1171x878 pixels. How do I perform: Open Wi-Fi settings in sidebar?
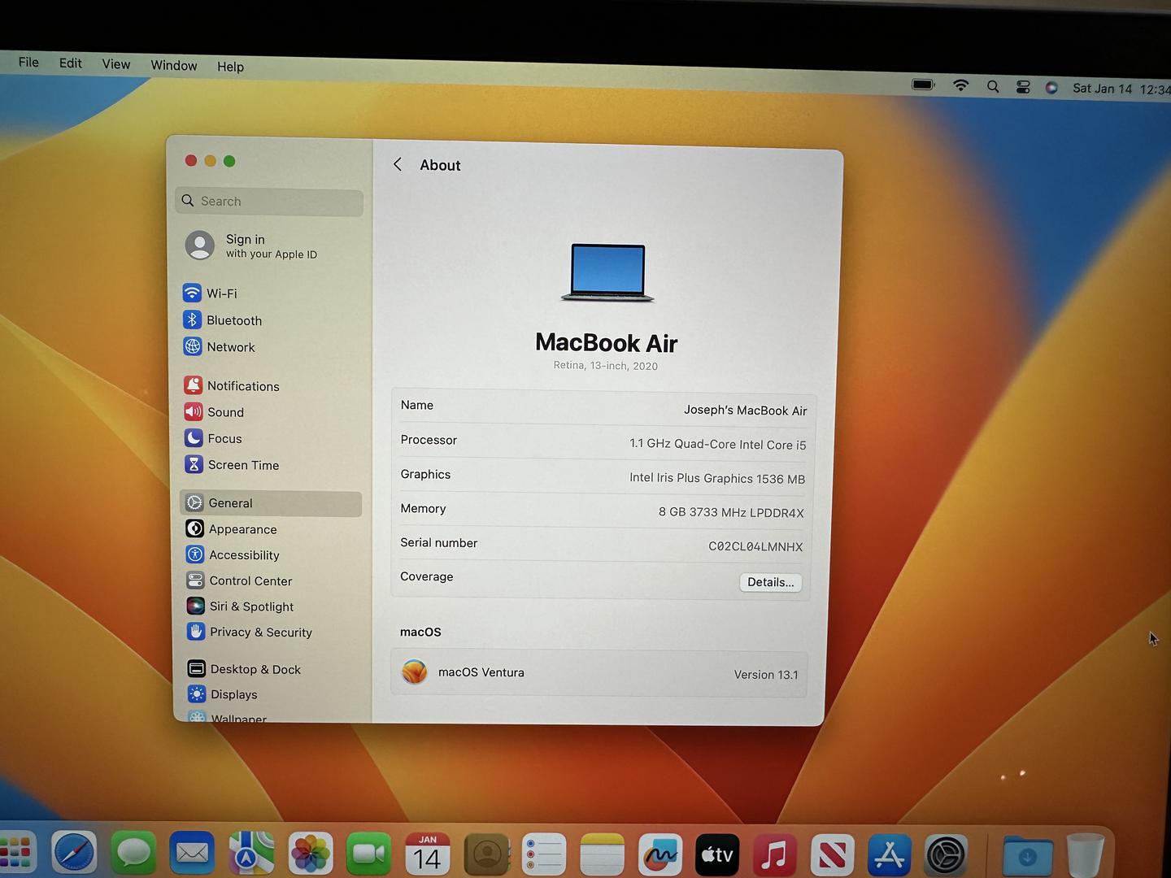coord(211,293)
